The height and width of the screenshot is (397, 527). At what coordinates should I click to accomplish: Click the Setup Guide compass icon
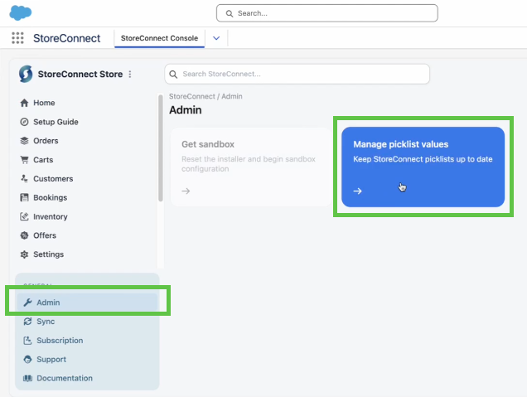(x=24, y=122)
